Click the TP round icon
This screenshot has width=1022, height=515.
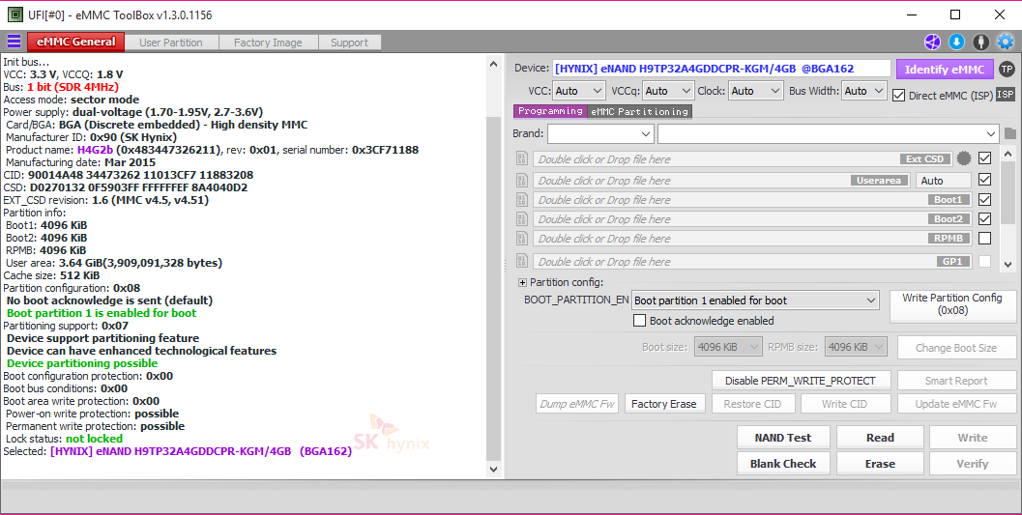coord(1007,69)
